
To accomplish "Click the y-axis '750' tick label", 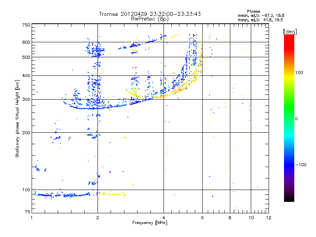I will (x=26, y=25).
